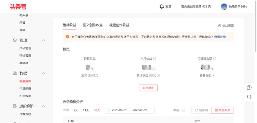Click 收益设置 link

[x=228, y=26]
